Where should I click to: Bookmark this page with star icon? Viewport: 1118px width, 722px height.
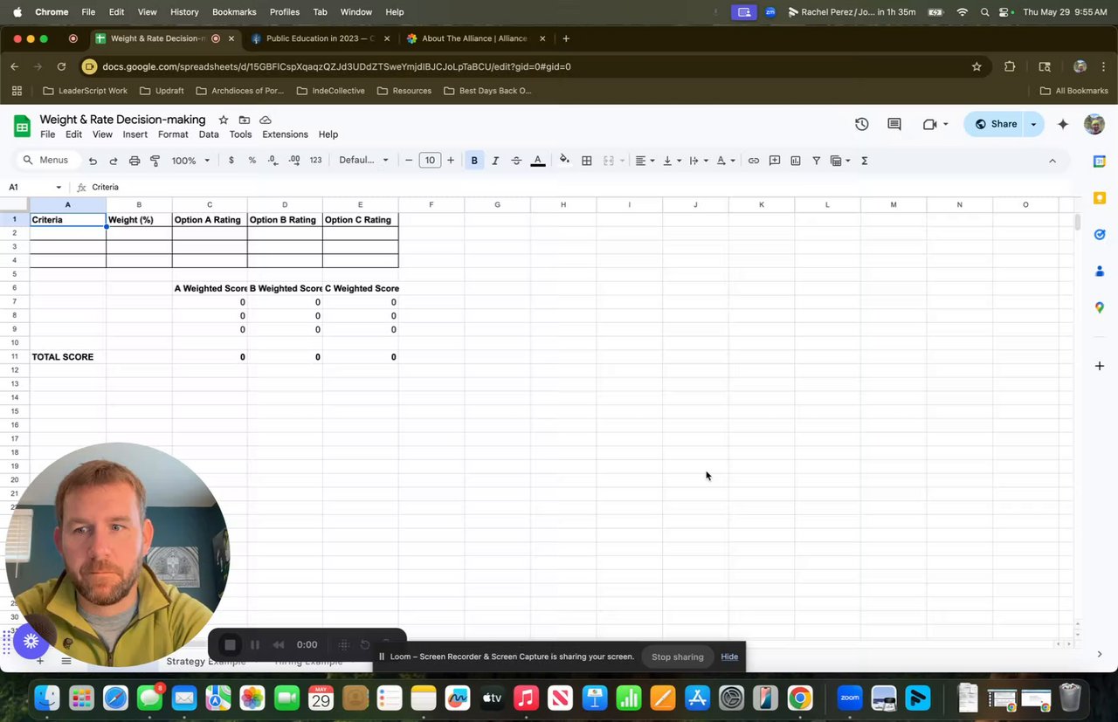coord(977,66)
